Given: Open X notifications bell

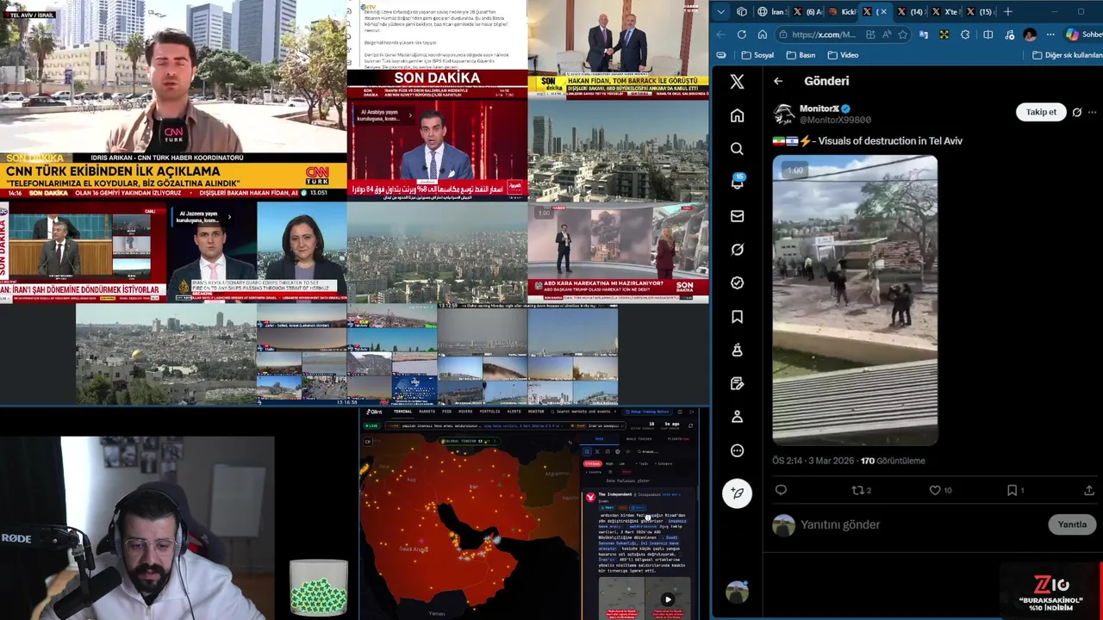Looking at the screenshot, I should coord(737,183).
